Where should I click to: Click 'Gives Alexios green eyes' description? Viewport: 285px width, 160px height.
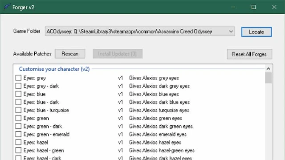(x=155, y=118)
